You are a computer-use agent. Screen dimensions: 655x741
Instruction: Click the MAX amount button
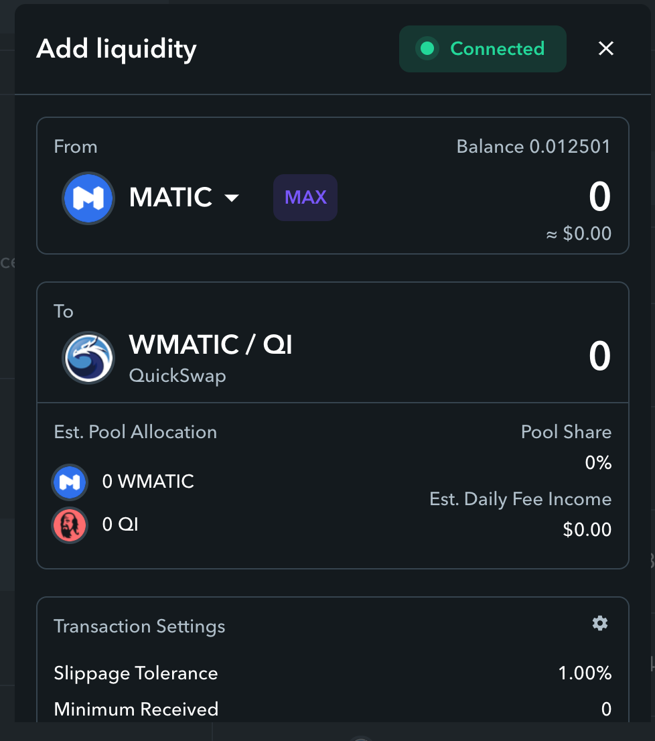[x=305, y=198]
